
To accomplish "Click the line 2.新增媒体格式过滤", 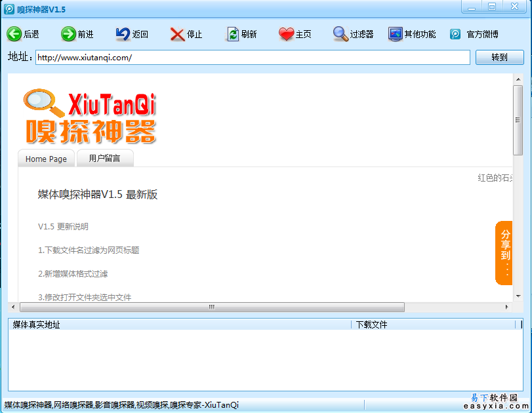I will 73,273.
